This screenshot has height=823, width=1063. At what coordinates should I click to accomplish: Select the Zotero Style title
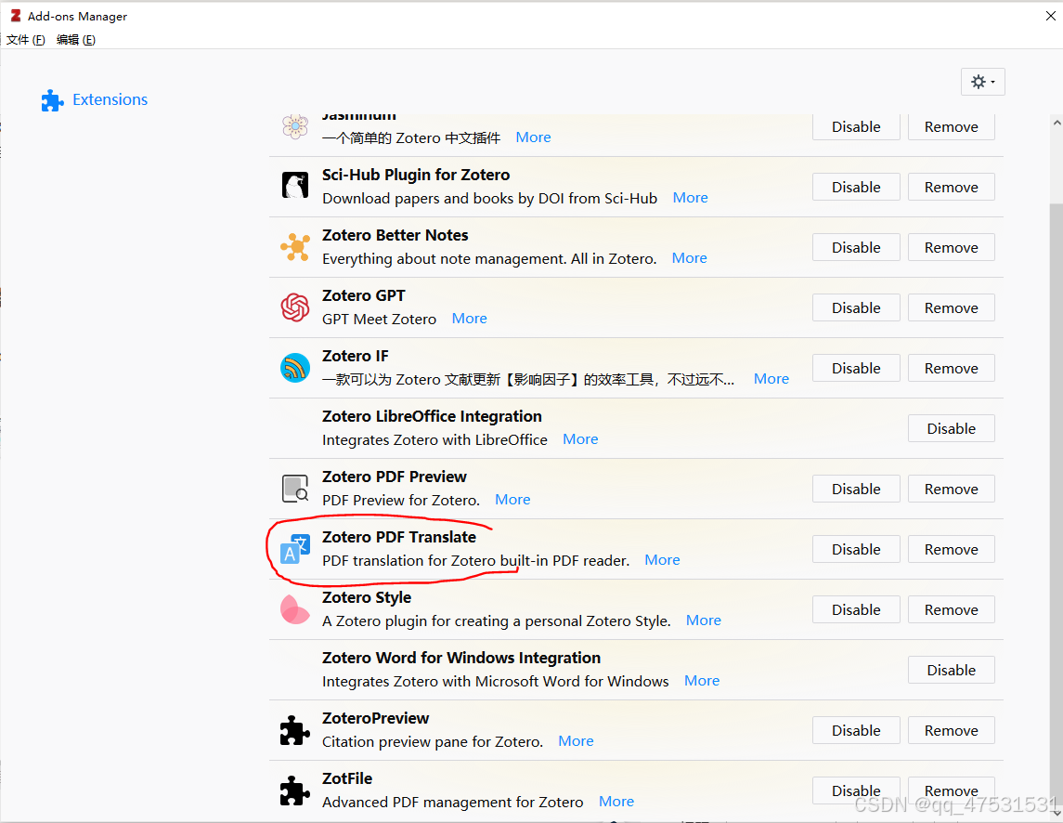(367, 597)
